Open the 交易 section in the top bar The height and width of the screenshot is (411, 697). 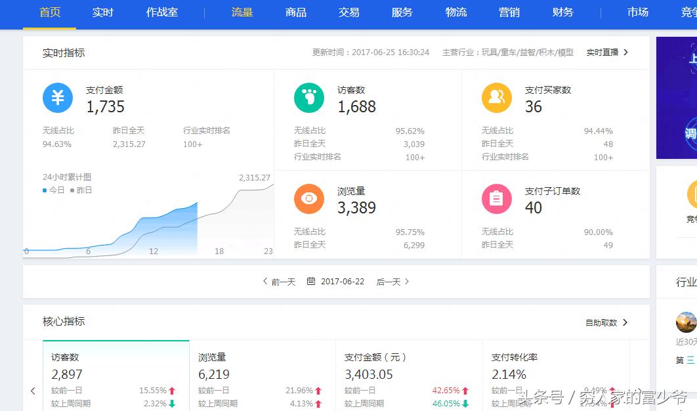[x=348, y=12]
